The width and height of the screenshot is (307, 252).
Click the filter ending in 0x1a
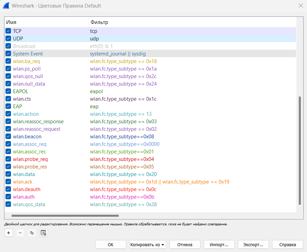(x=123, y=69)
